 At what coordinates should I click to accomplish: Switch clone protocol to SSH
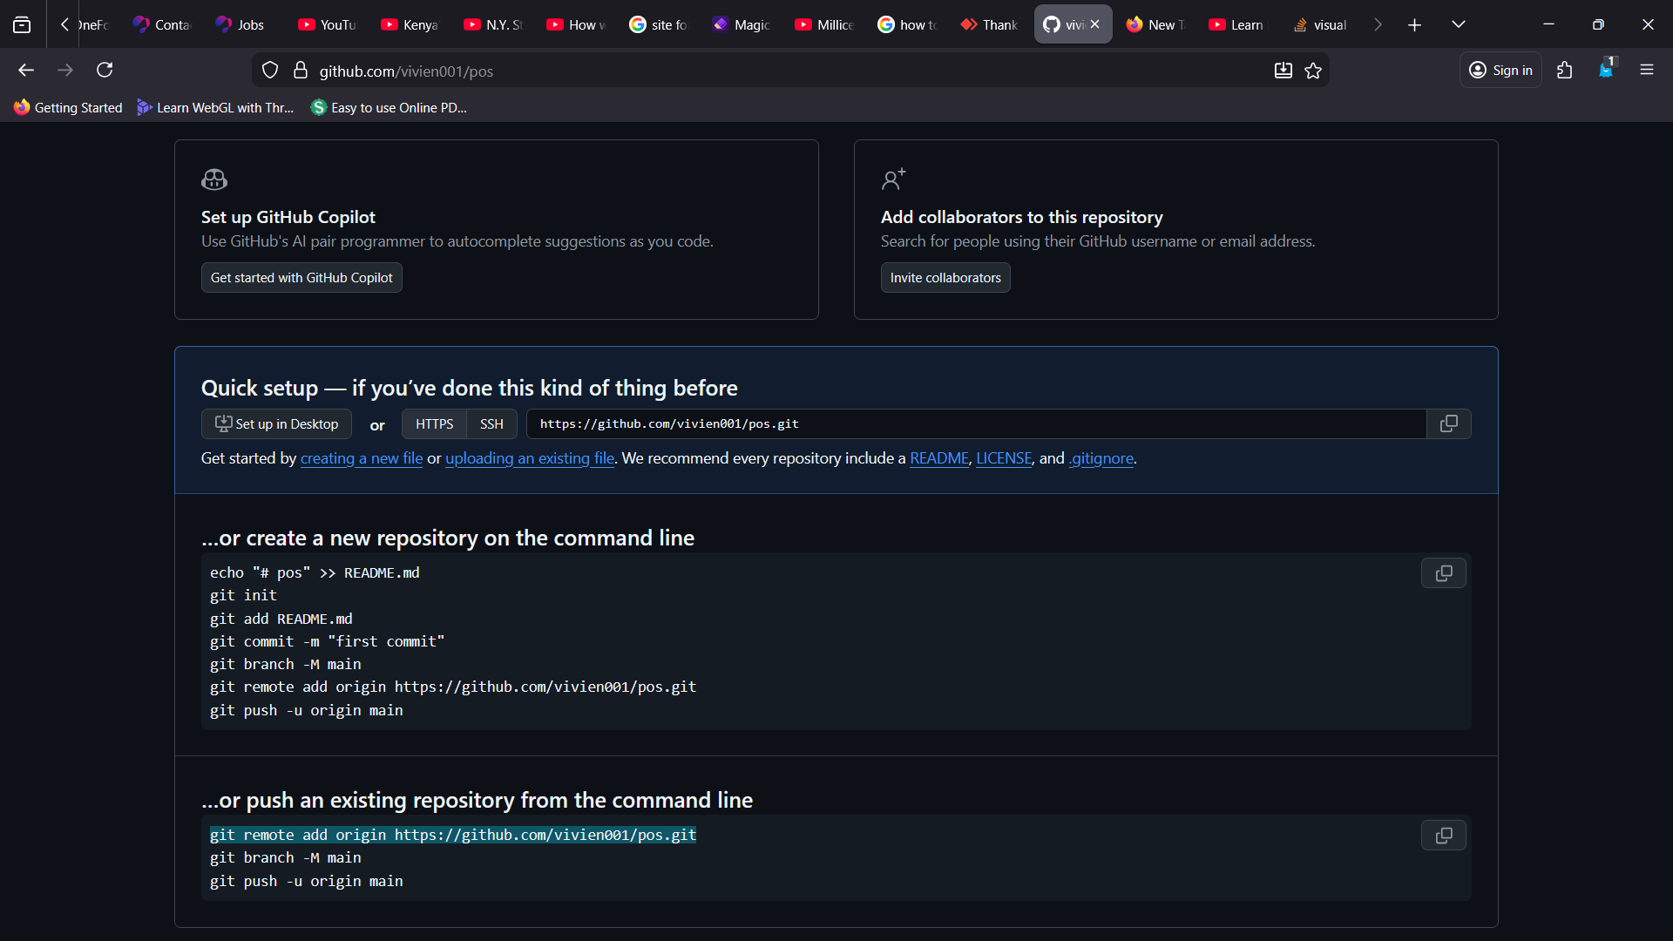(x=491, y=424)
